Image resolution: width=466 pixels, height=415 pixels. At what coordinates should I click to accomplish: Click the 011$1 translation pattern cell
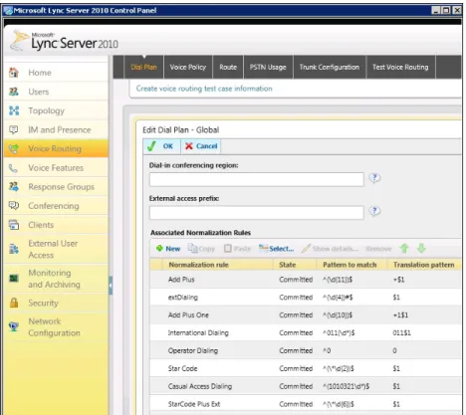[401, 332]
